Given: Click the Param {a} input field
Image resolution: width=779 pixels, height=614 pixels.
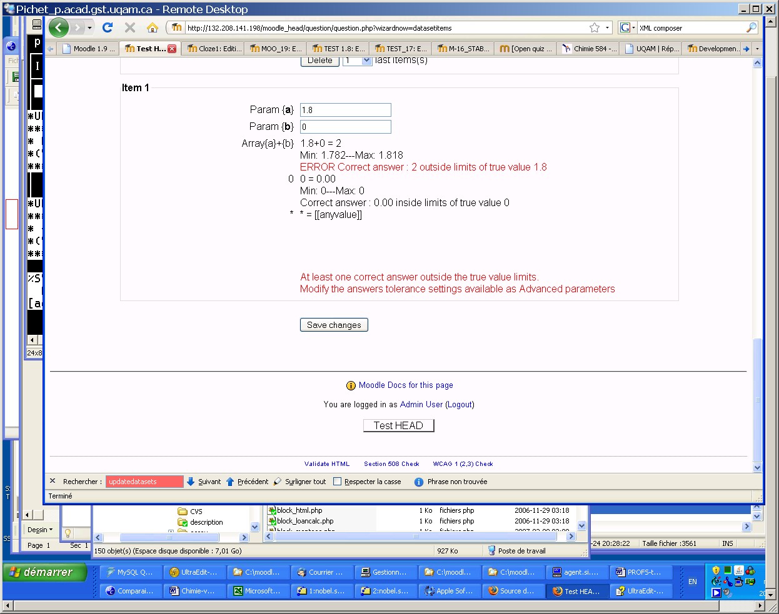Looking at the screenshot, I should 346,110.
